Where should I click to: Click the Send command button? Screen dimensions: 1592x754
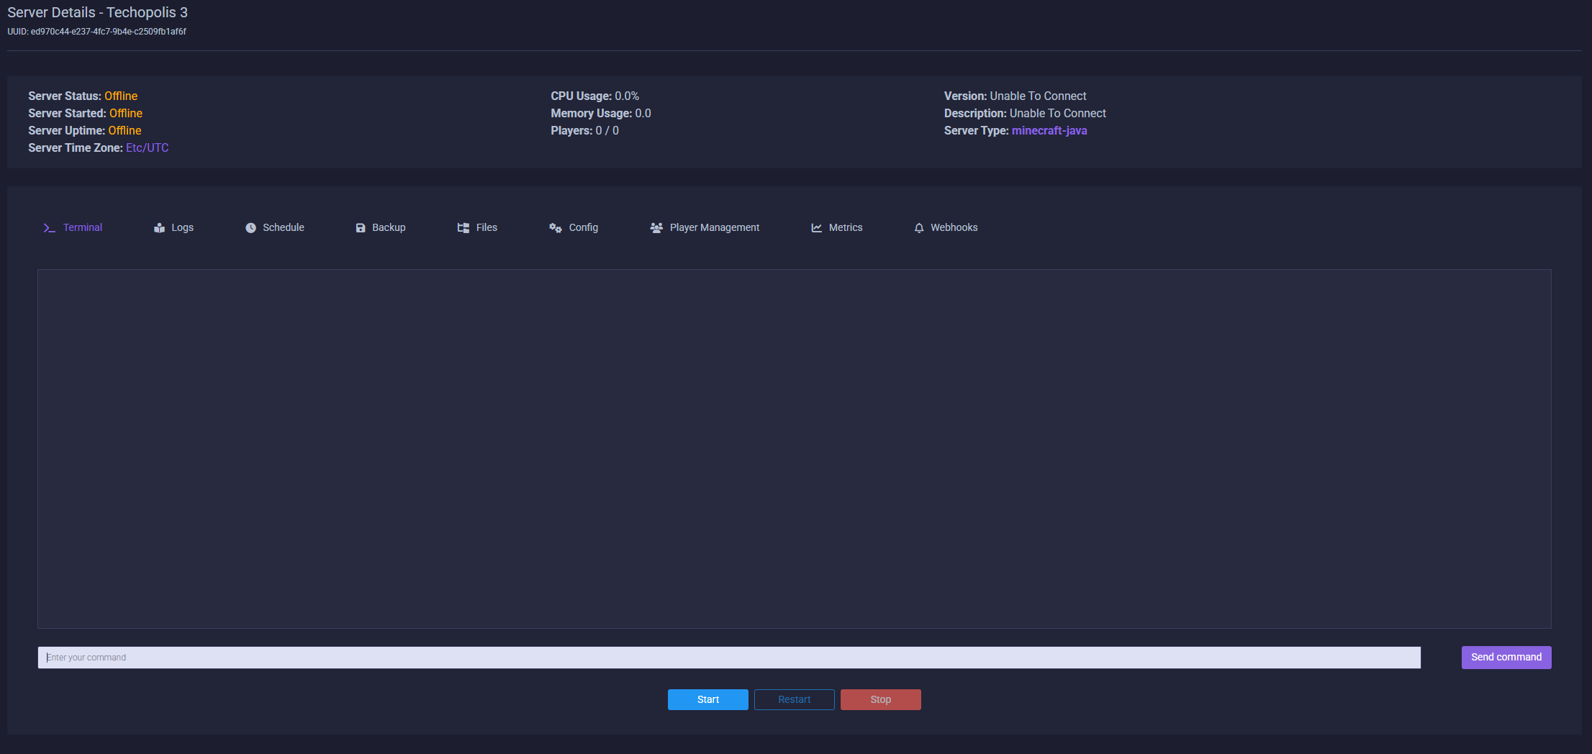tap(1506, 657)
